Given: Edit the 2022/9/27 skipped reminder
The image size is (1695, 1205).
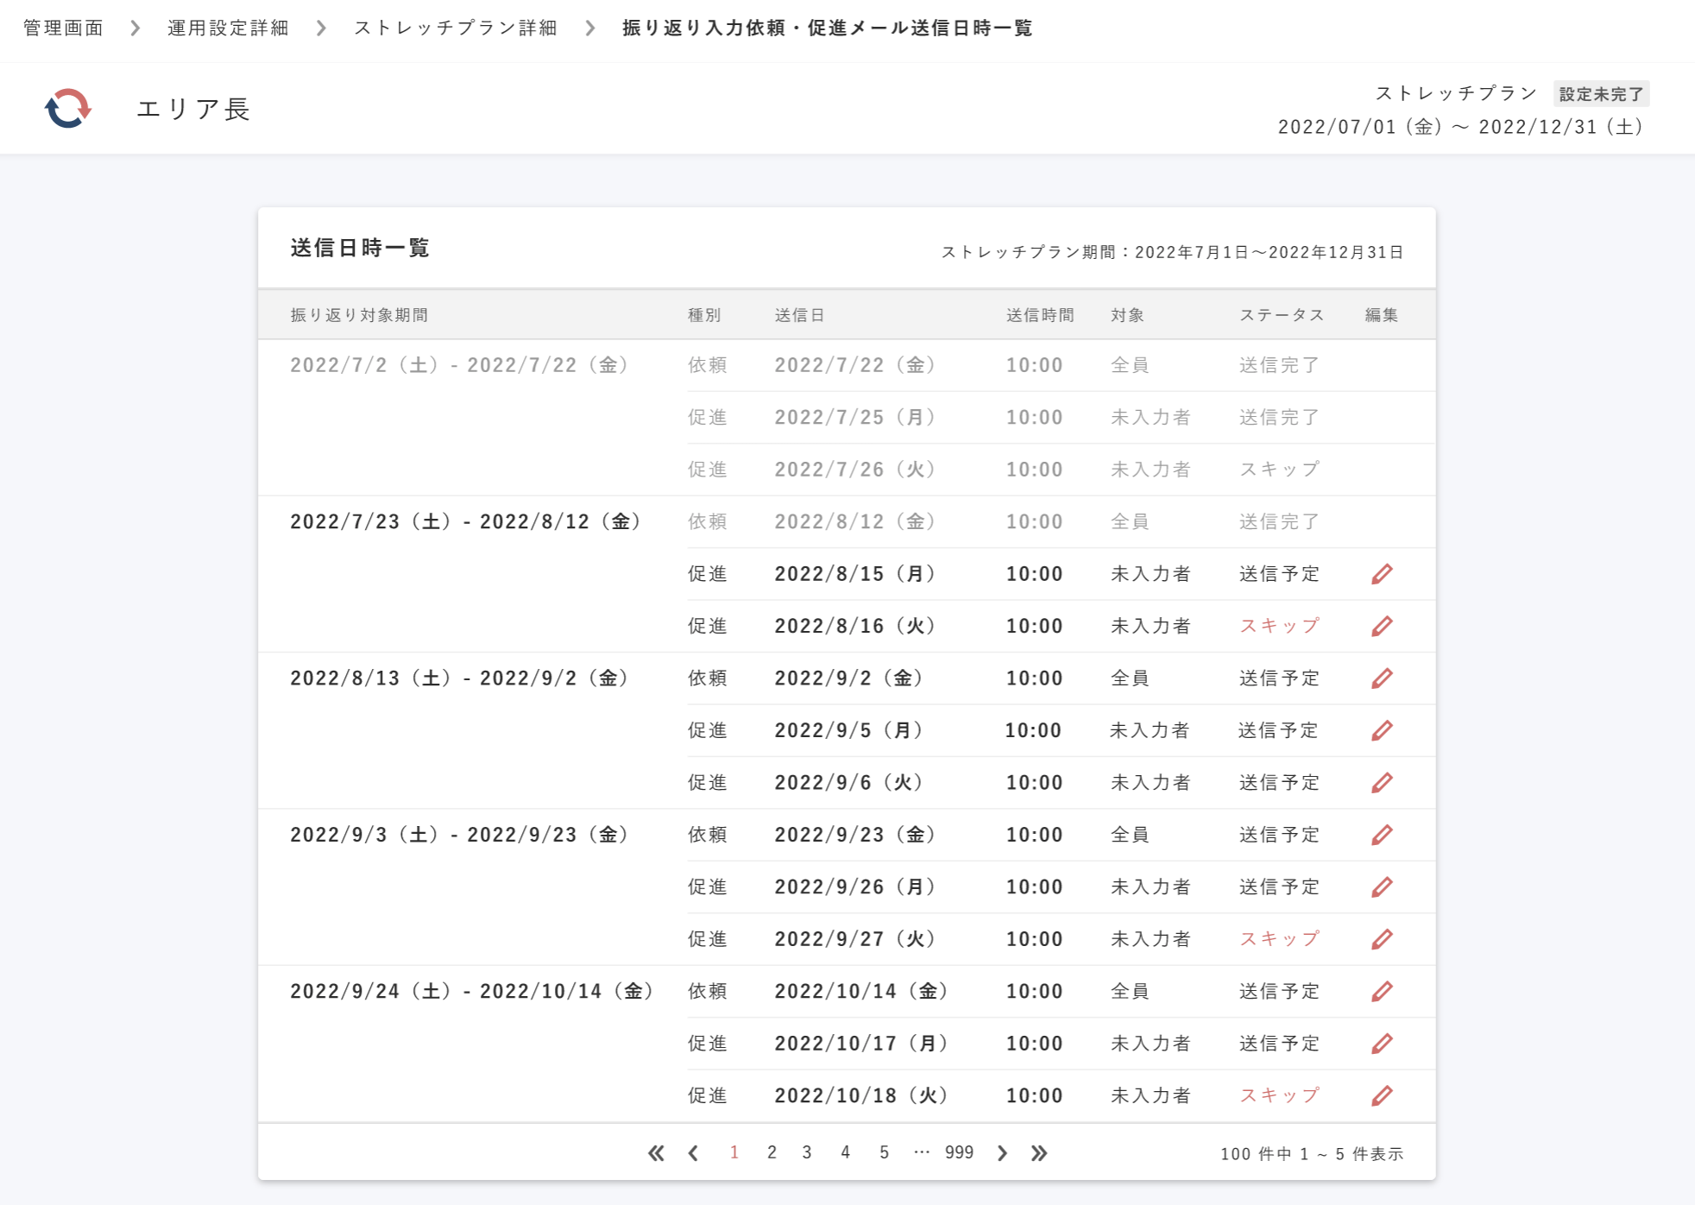Looking at the screenshot, I should (1382, 939).
